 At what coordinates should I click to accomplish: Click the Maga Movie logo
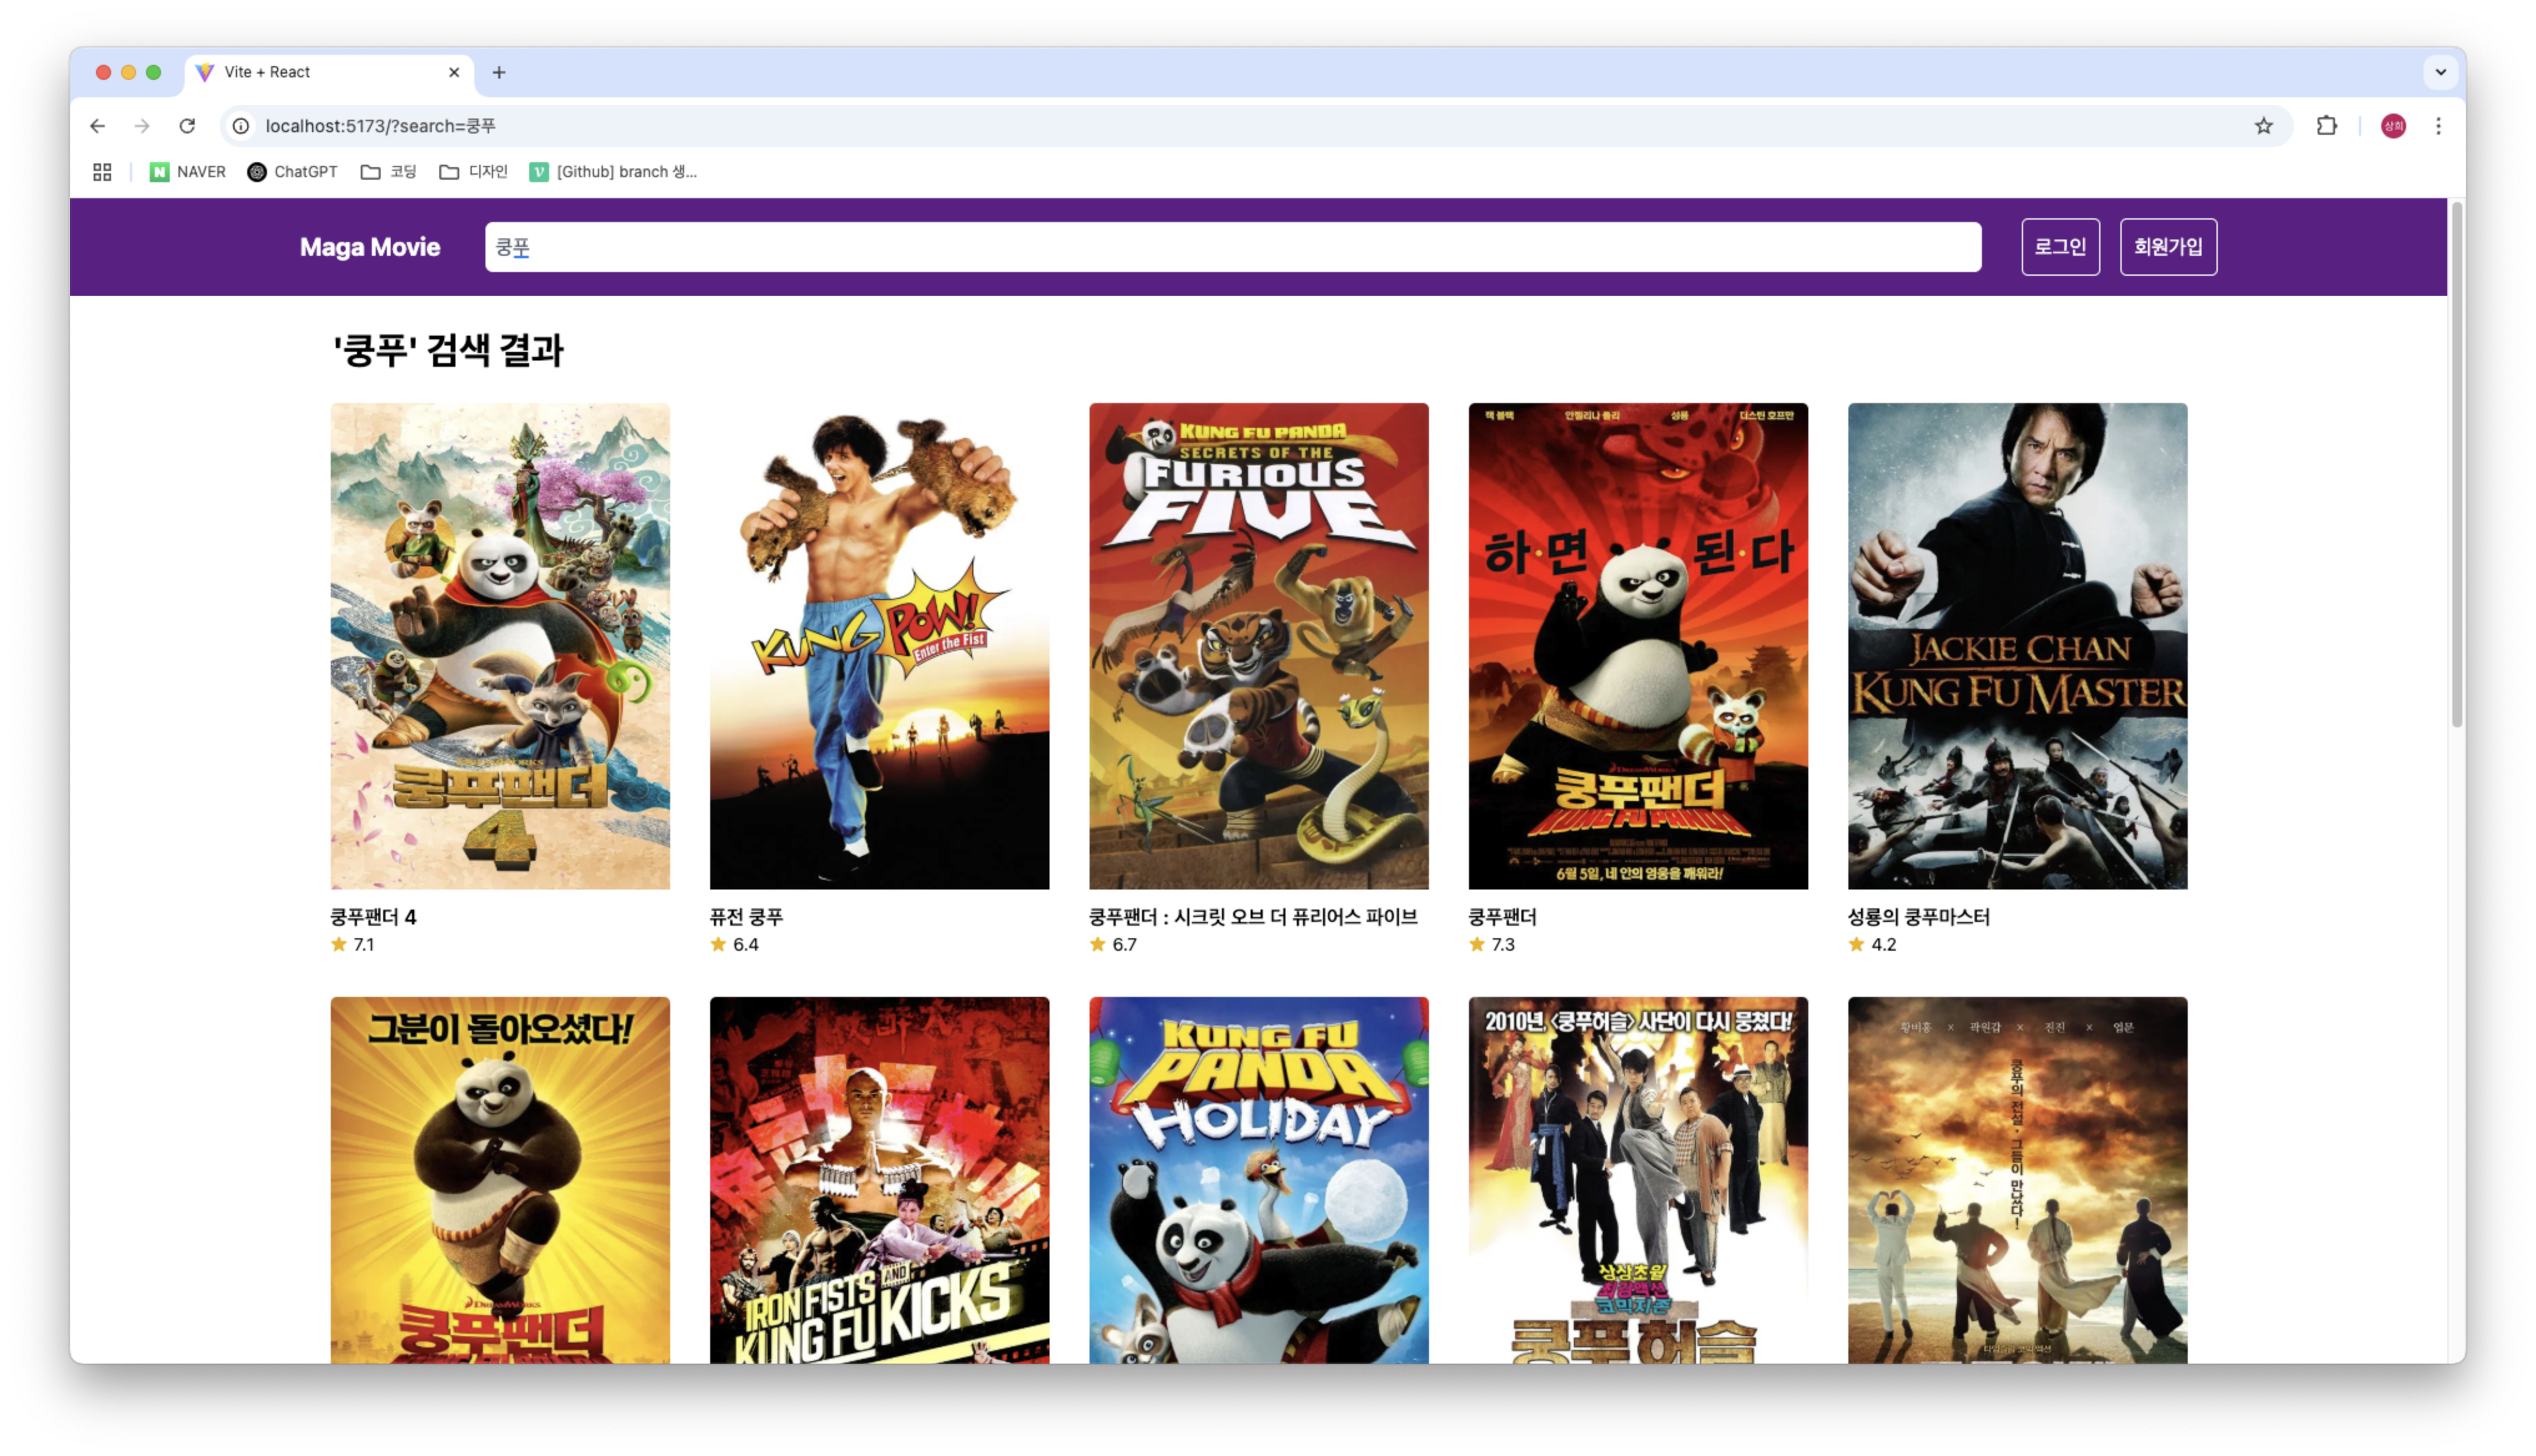coord(370,247)
